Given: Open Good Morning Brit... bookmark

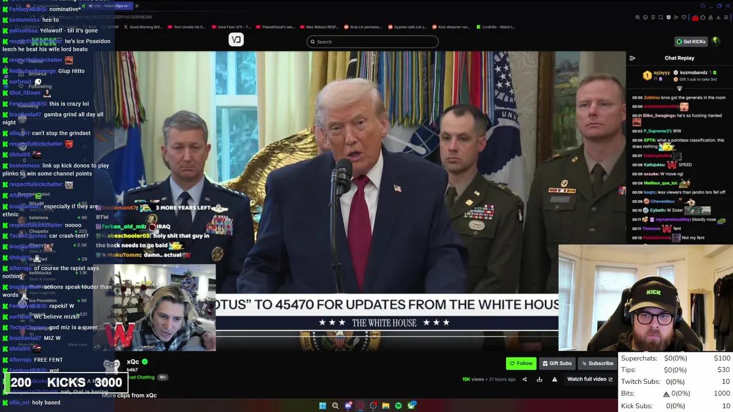Looking at the screenshot, I should tap(144, 27).
